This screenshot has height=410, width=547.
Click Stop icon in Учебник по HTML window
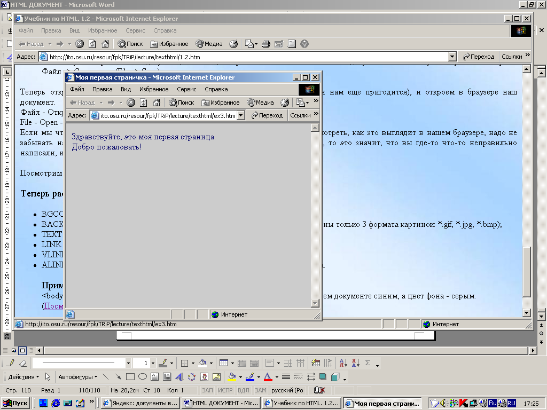point(80,44)
